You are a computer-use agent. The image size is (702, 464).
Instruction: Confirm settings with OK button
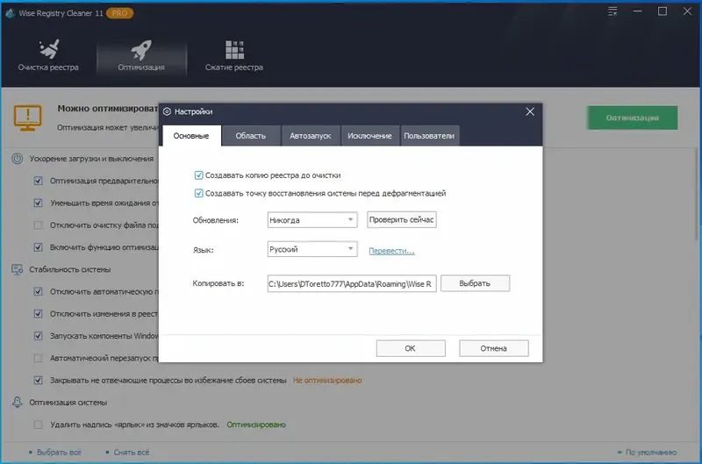411,348
